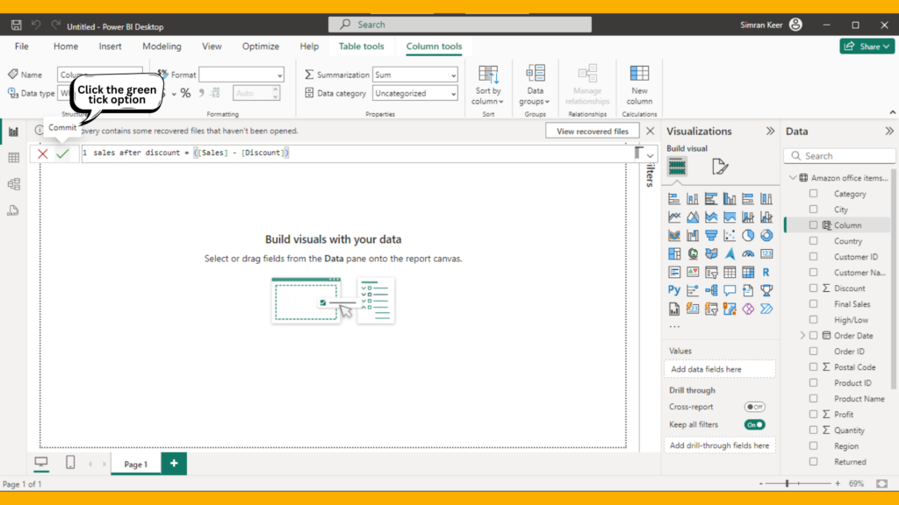Open the Format dropdown
The width and height of the screenshot is (899, 505).
pyautogui.click(x=241, y=75)
